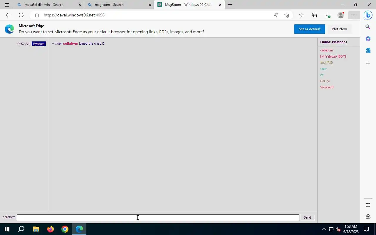
Task: Open Microsoft 365 sidebar app
Action: tap(368, 39)
